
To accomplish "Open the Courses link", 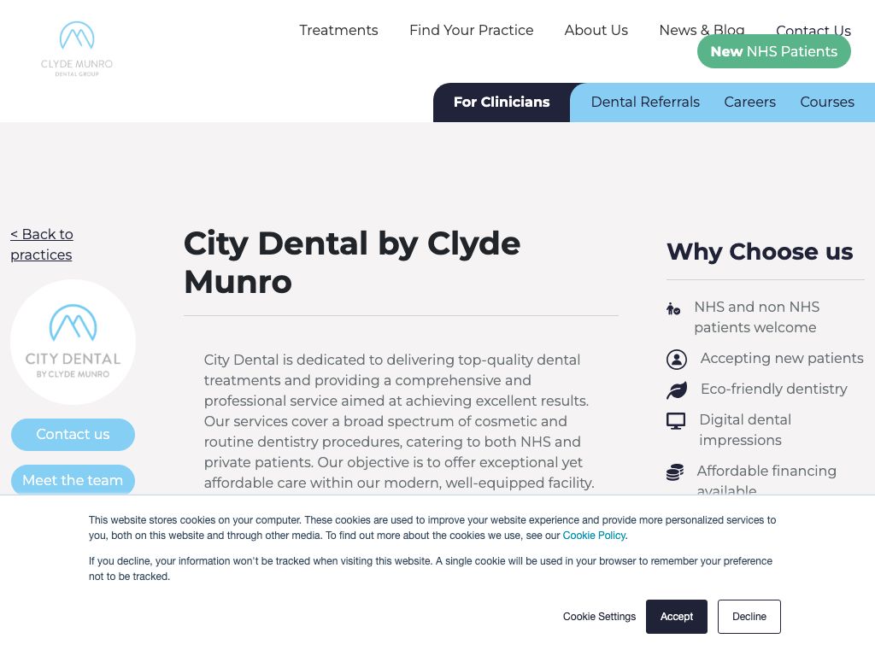I will click(x=827, y=102).
